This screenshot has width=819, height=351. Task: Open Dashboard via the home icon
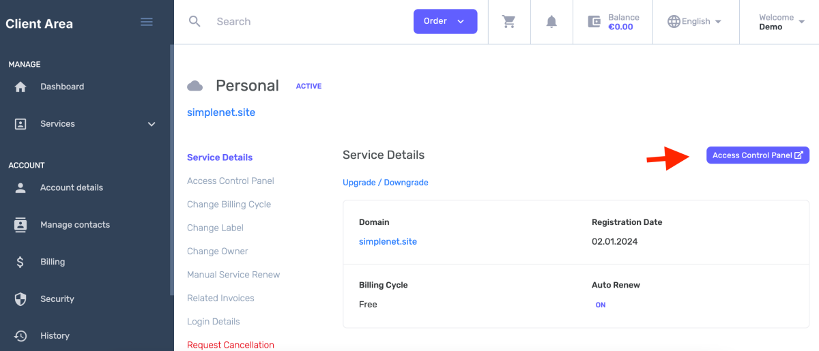click(20, 87)
